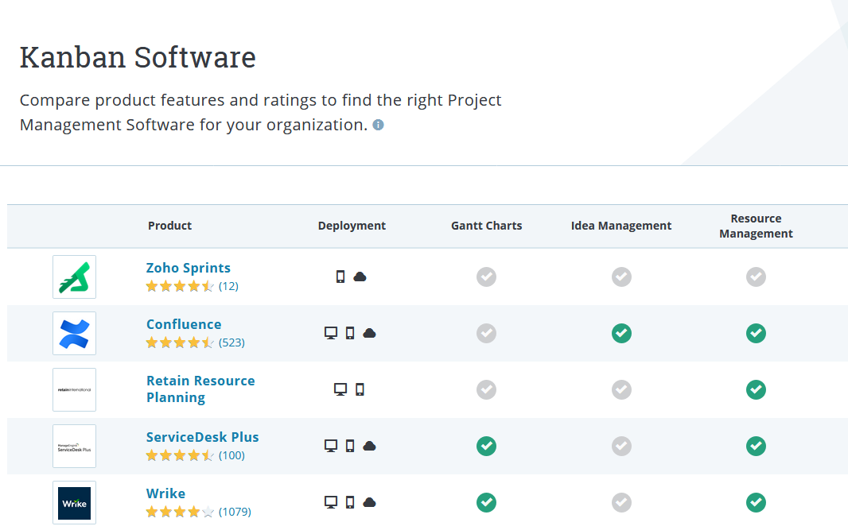Click ServiceDesk Plus mobile deployment icon

[x=350, y=446]
